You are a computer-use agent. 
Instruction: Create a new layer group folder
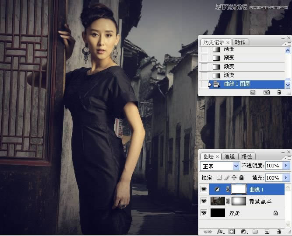tap(255, 231)
